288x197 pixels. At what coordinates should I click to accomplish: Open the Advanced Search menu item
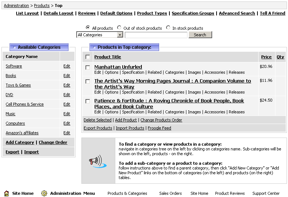tap(237, 13)
